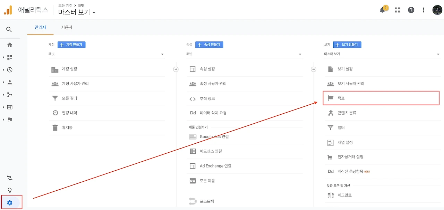The width and height of the screenshot is (444, 210).
Task: Open 계산된 측정항목
Action: pyautogui.click(x=382, y=172)
